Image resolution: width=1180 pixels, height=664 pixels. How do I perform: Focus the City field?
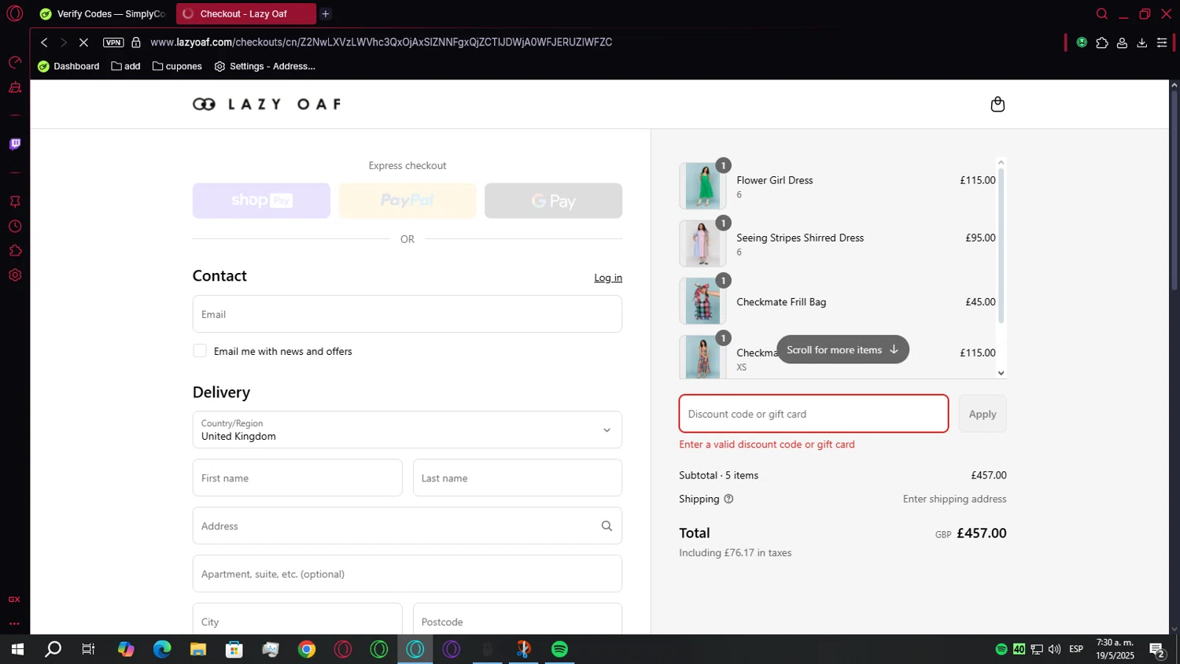point(297,620)
